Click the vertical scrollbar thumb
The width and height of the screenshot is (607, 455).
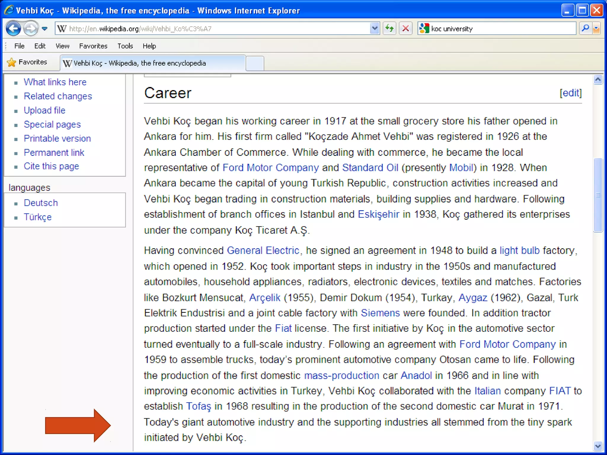pos(598,195)
